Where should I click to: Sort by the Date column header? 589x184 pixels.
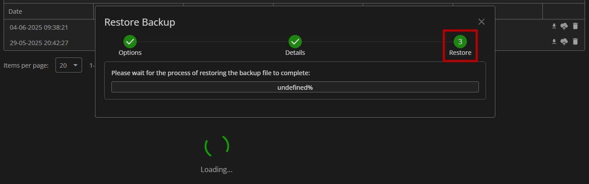(x=15, y=11)
